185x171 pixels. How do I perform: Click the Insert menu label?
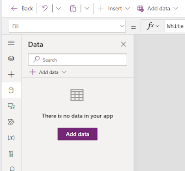click(115, 8)
